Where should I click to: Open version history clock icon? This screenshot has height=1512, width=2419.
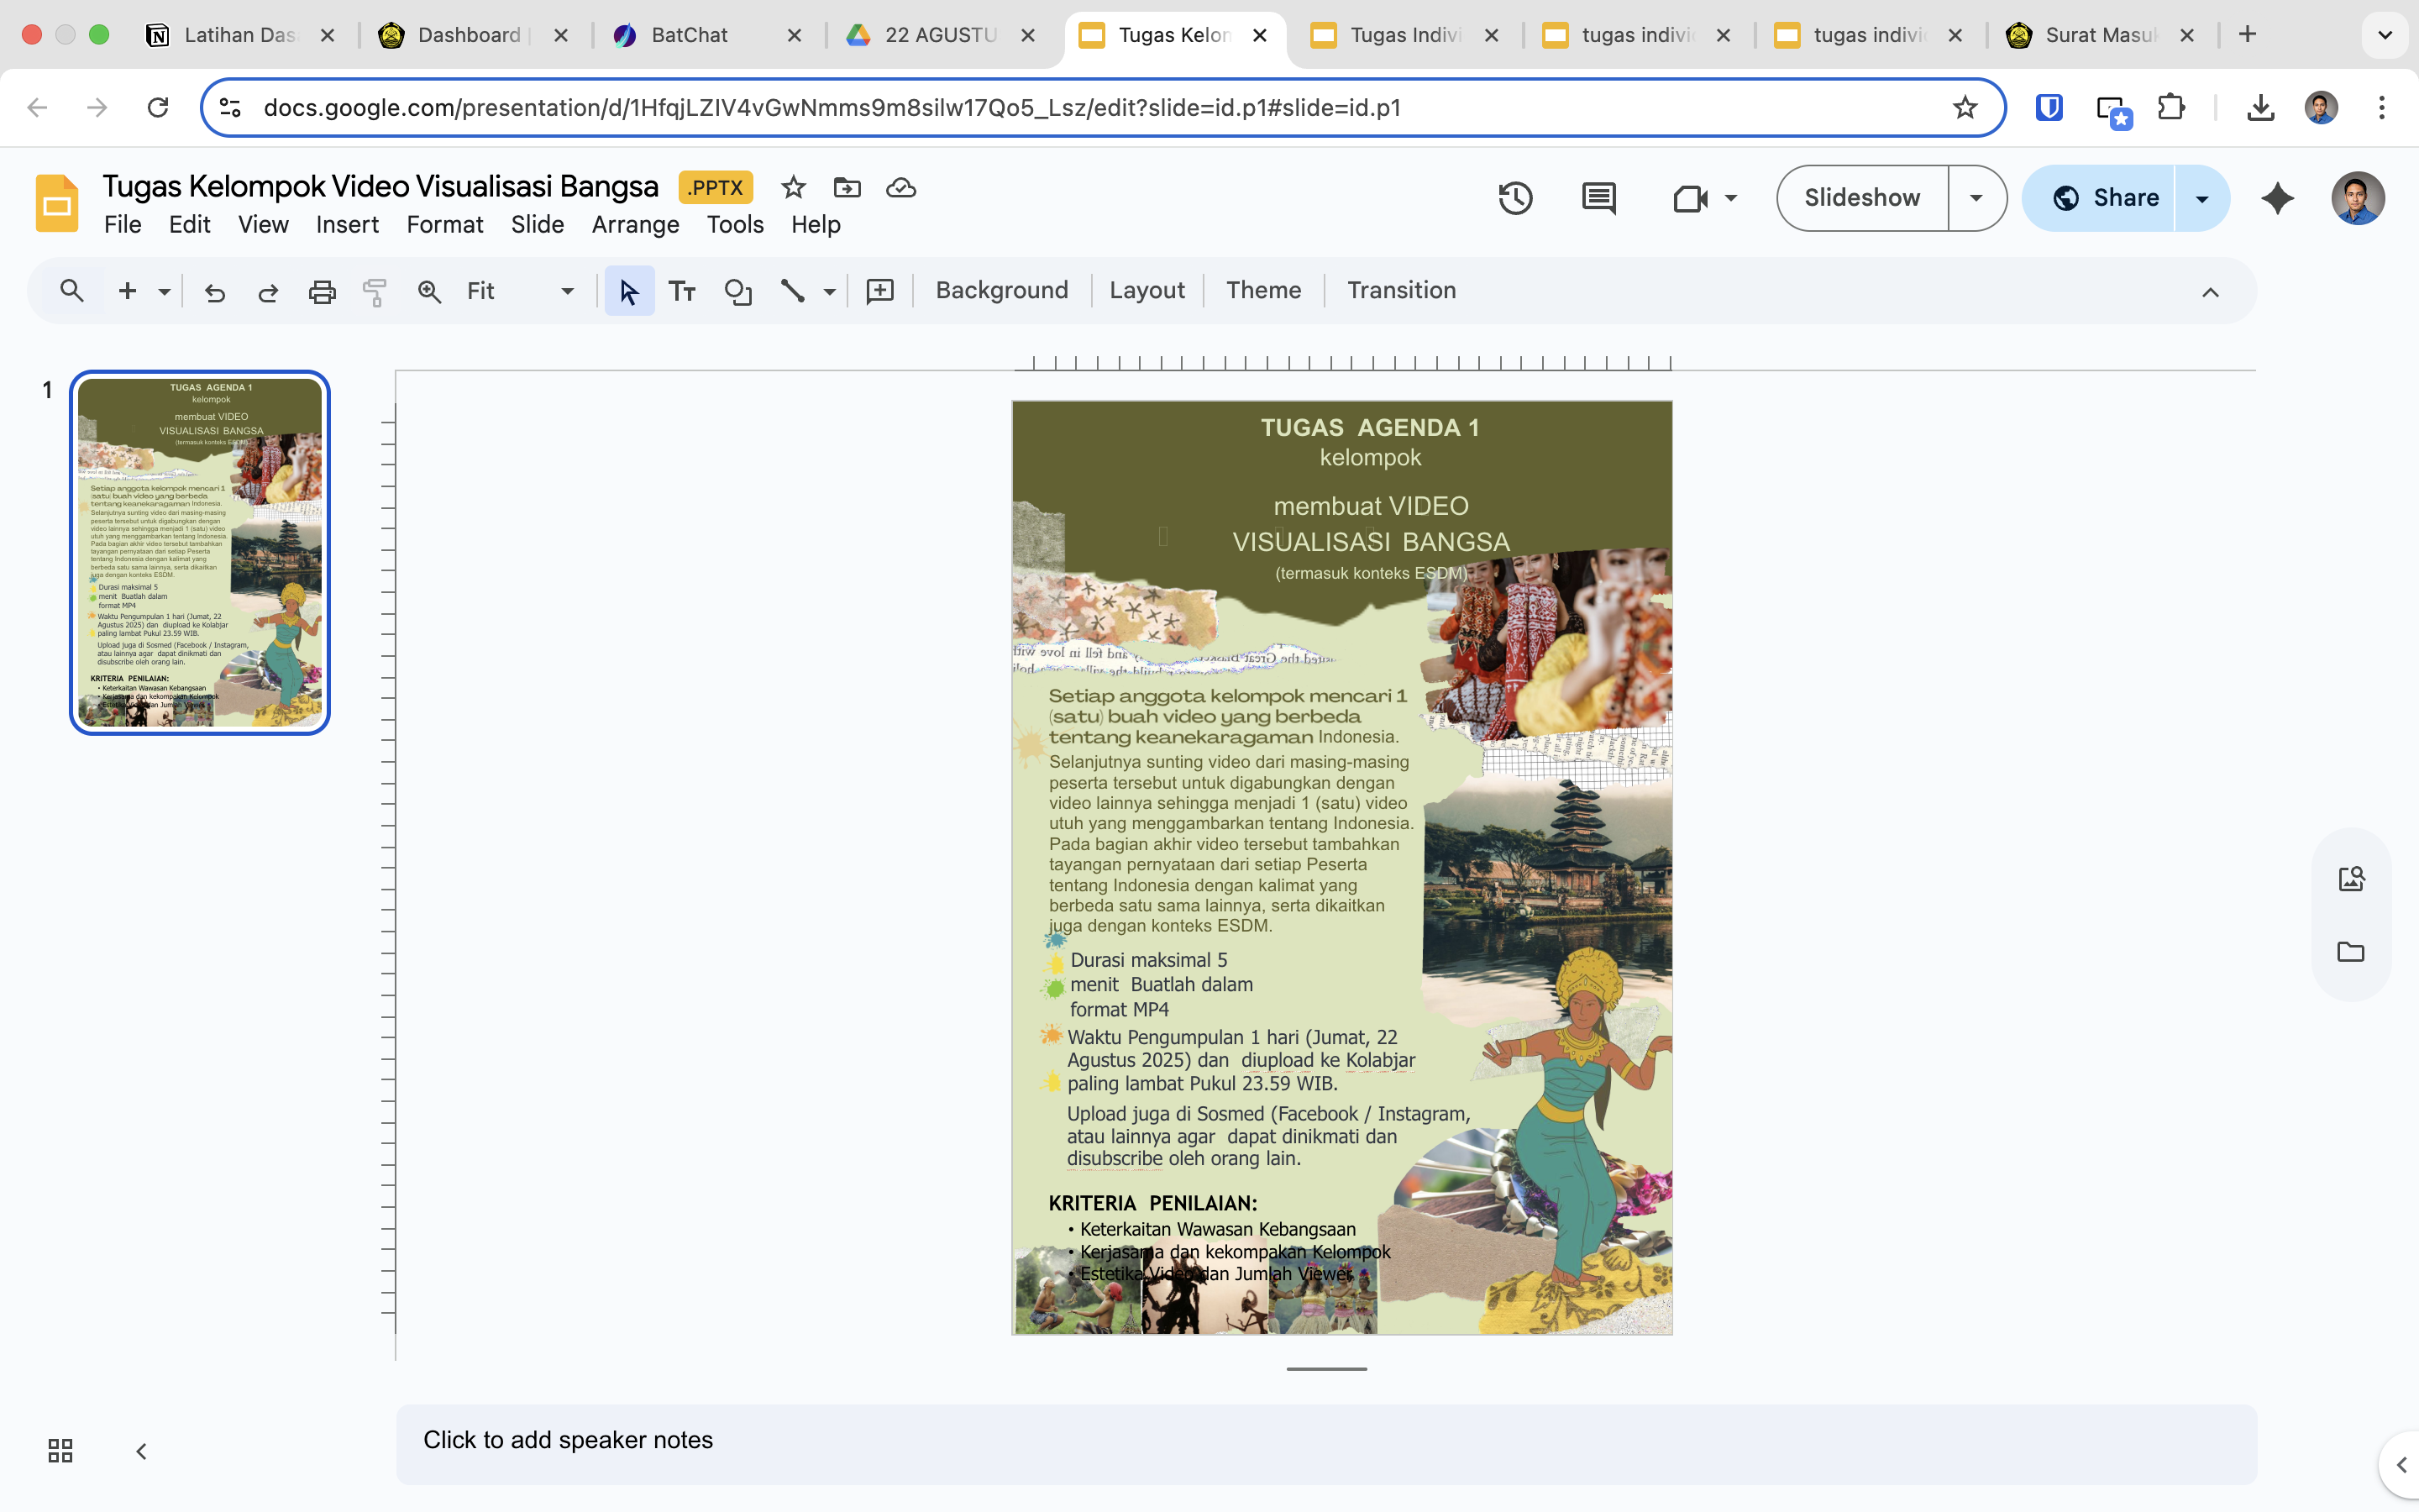point(1515,198)
